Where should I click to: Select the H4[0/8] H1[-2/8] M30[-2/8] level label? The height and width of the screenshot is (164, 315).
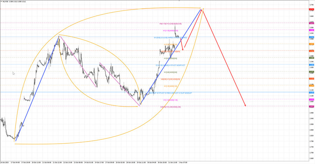click(170, 107)
